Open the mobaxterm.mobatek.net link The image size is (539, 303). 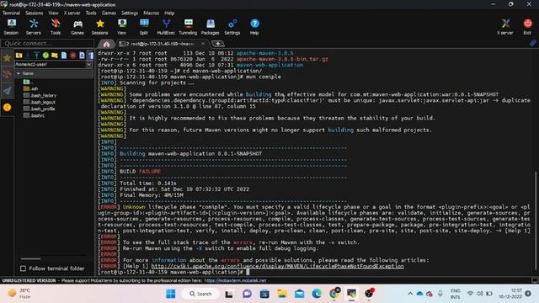(235, 280)
